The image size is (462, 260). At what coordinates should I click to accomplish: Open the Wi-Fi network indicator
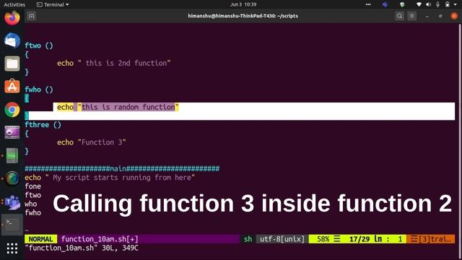click(x=419, y=4)
